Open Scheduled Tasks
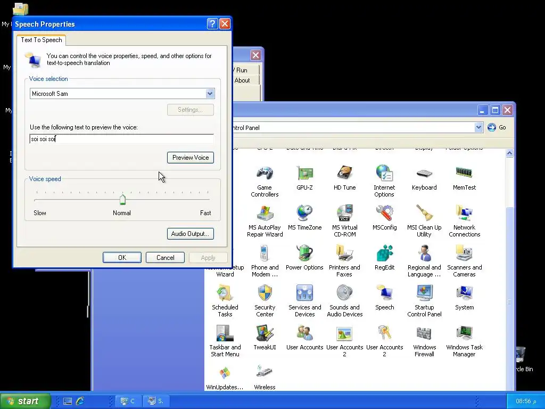545x409 pixels. pyautogui.click(x=225, y=301)
